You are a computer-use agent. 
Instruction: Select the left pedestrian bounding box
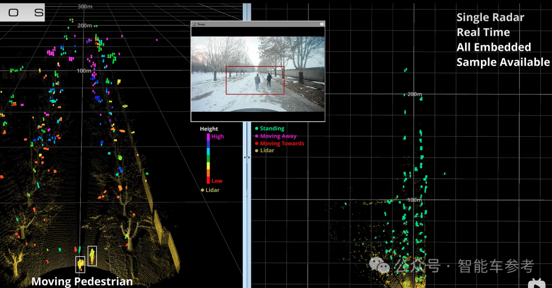click(x=80, y=265)
